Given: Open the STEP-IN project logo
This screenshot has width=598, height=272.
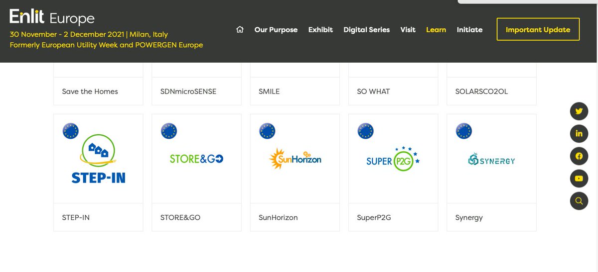Looking at the screenshot, I should coord(98,159).
